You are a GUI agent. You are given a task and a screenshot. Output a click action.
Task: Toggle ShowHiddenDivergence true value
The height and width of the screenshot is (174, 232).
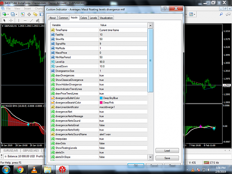pyautogui.click(x=123, y=85)
